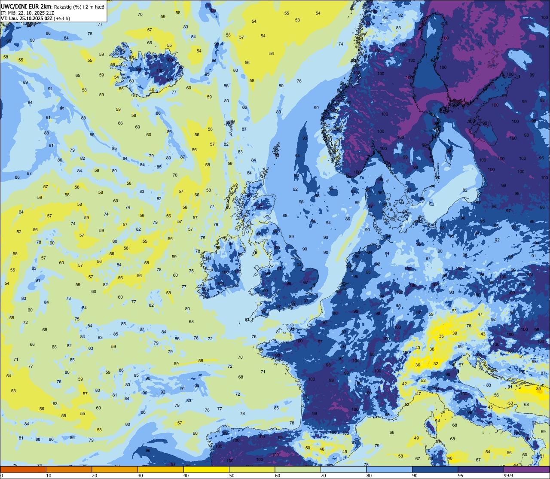Click the '73' humidity value over the Atlantic
This screenshot has height=479, width=550.
tap(68, 298)
